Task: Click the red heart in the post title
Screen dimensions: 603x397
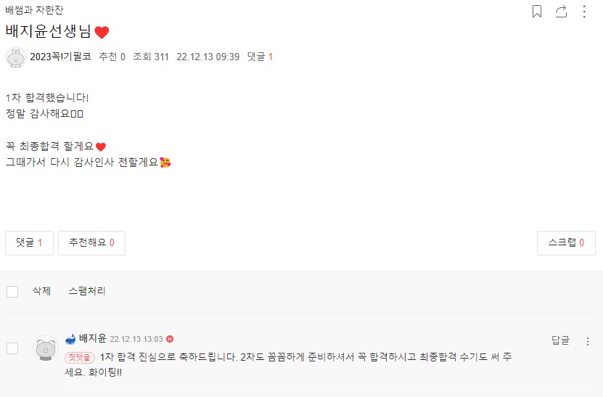Action: [102, 32]
